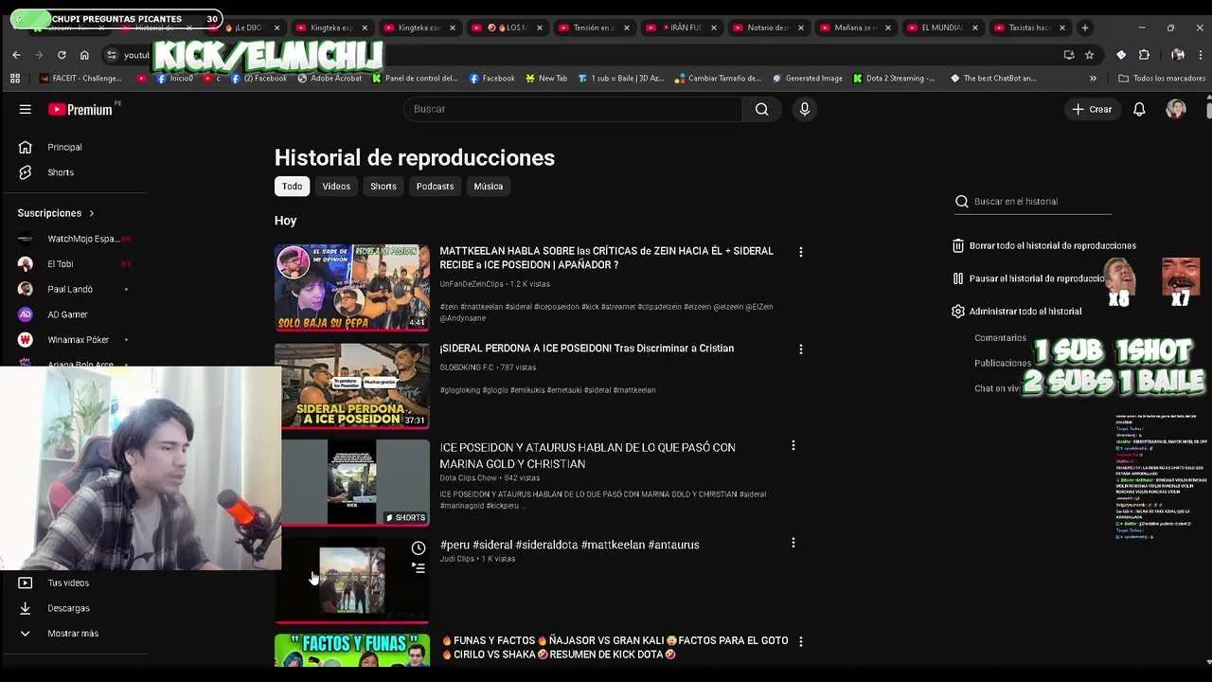Viewport: 1212px width, 682px height.
Task: Switch to the Kingteka exp tab
Action: (x=330, y=27)
